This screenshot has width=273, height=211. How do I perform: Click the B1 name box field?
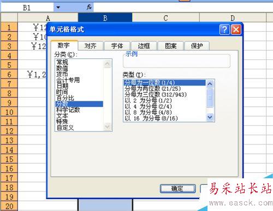(x=27, y=8)
